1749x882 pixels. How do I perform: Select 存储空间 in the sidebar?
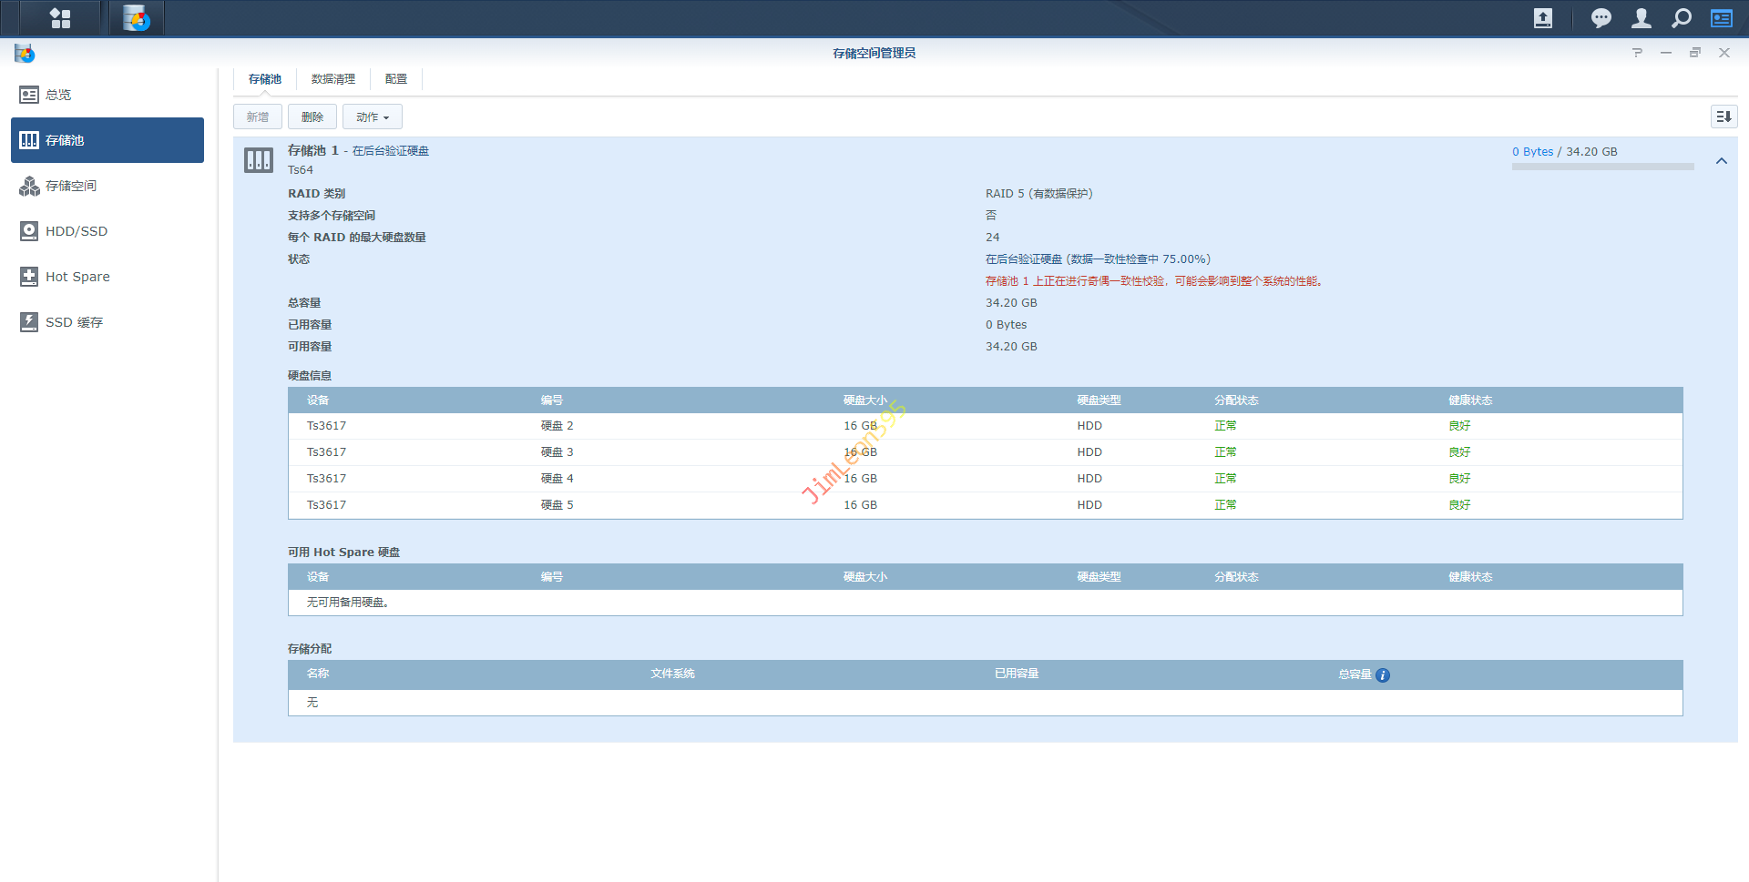point(71,186)
